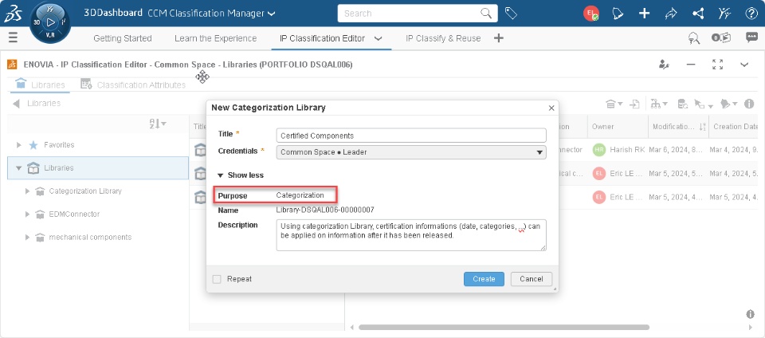Click the Cancel button
765x338 pixels.
531,279
